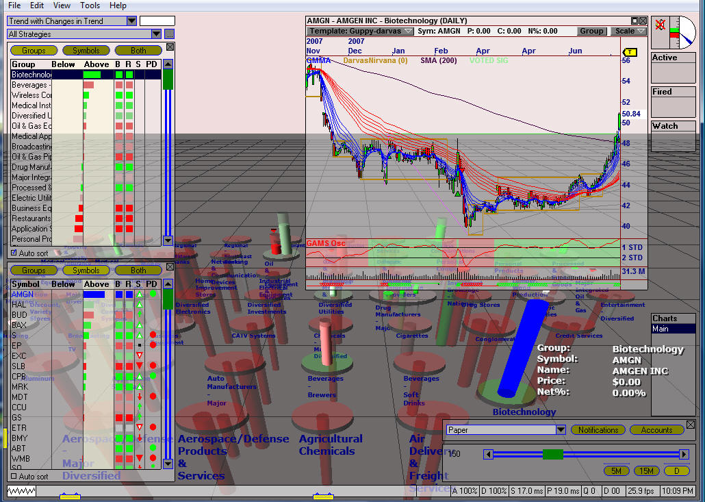705x502 pixels.
Task: Close the Paper trading panel
Action: click(691, 425)
